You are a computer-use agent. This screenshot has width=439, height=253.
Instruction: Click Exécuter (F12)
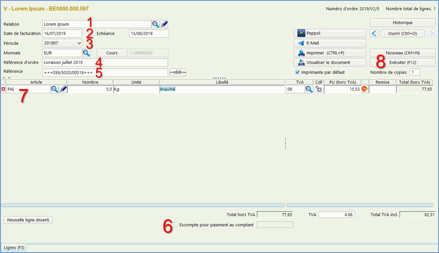(x=402, y=62)
